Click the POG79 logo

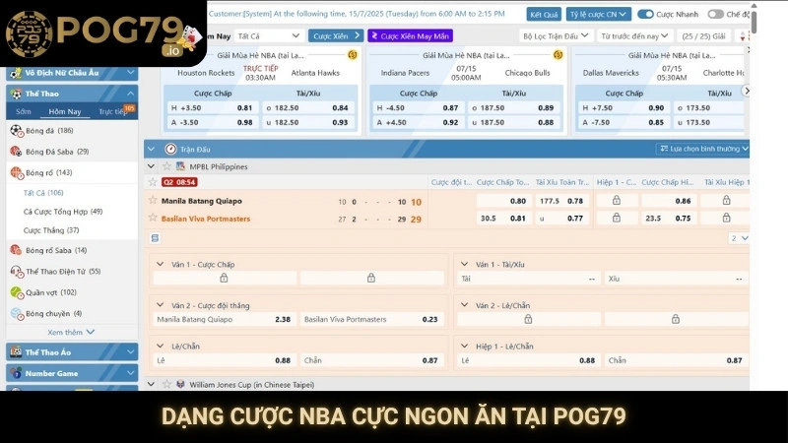102,33
